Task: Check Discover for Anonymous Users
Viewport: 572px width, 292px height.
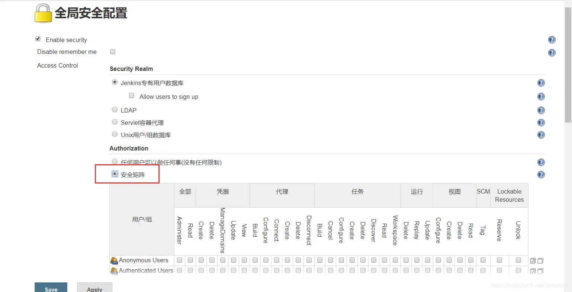Action: [374, 260]
